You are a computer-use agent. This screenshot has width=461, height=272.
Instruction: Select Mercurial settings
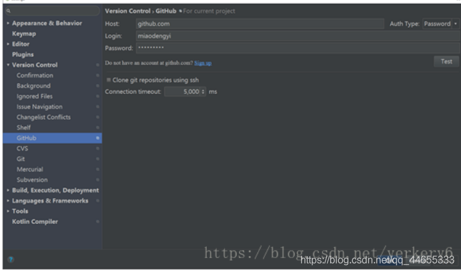(30, 169)
